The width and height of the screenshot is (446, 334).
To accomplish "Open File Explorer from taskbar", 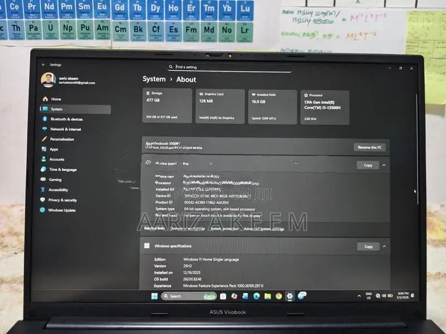I will point(268,296).
